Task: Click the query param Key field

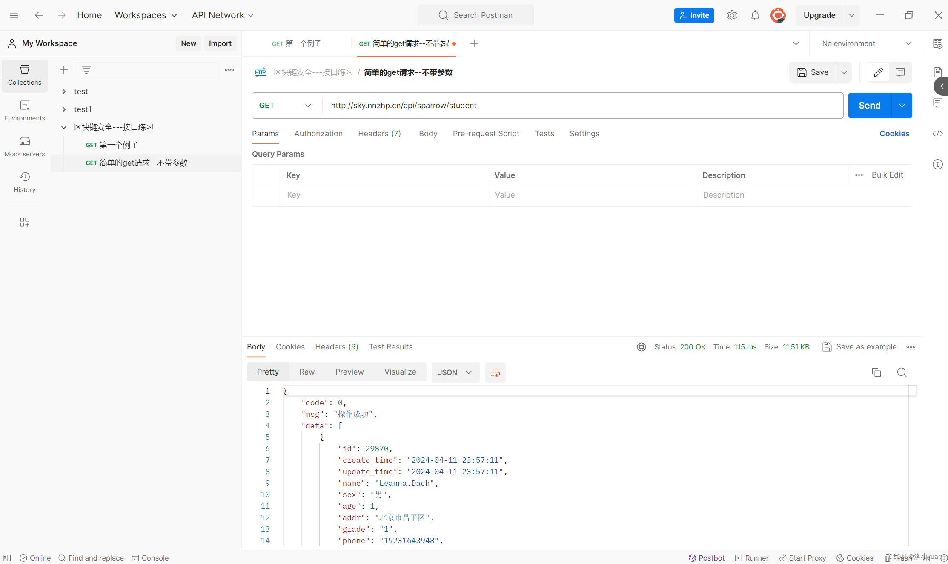Action: pyautogui.click(x=385, y=195)
